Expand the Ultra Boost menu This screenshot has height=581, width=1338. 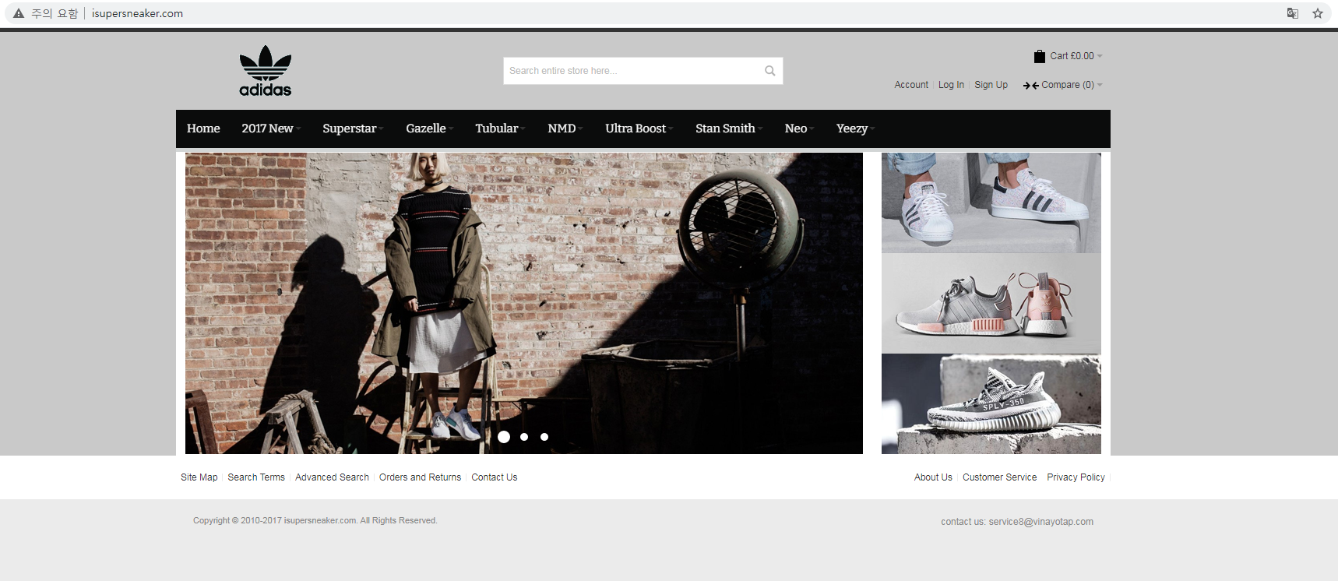click(x=639, y=129)
